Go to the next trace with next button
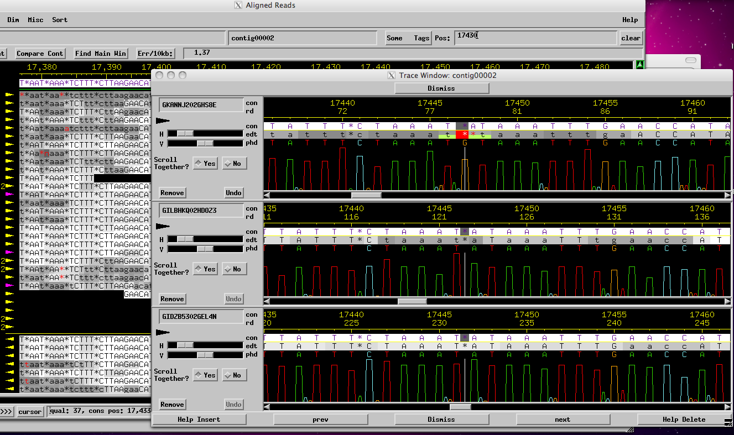 (x=562, y=420)
